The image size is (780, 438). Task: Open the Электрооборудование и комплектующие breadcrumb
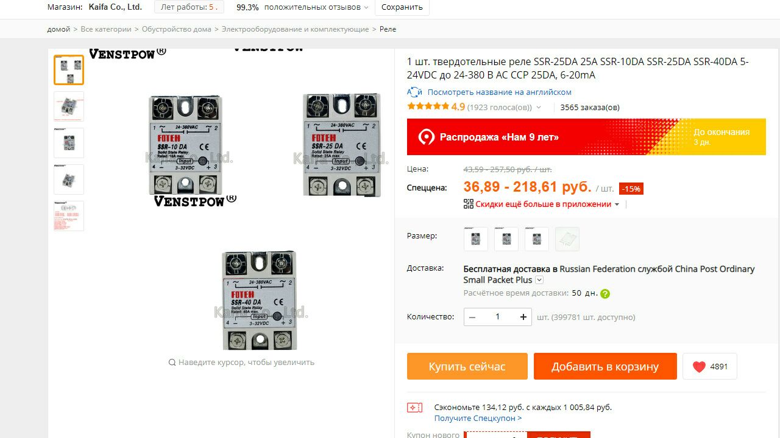(295, 29)
